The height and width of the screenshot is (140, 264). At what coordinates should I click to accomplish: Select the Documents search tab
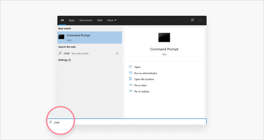click(x=86, y=20)
